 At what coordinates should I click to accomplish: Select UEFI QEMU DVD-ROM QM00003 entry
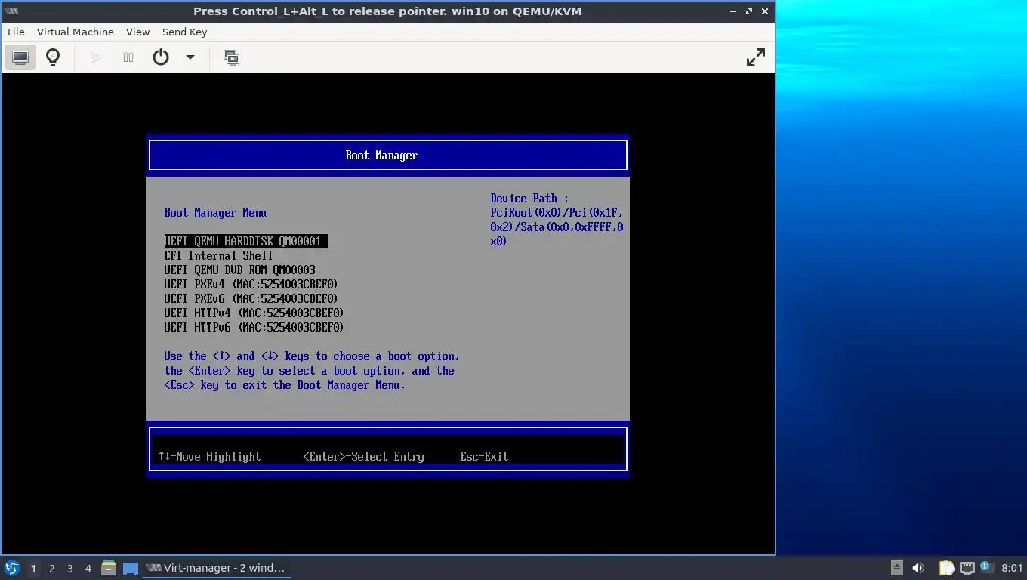tap(239, 270)
